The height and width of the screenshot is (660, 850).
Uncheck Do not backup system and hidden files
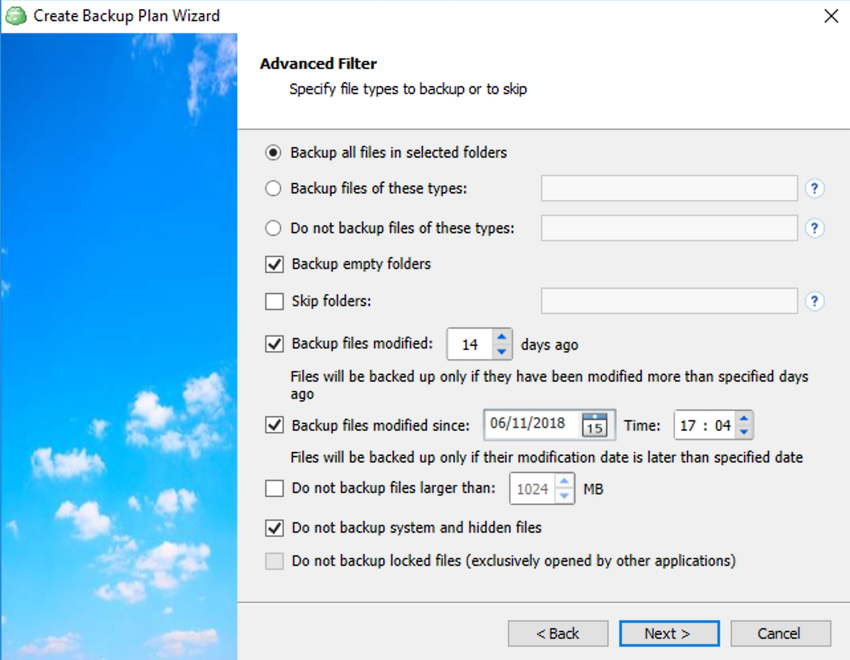[x=274, y=528]
